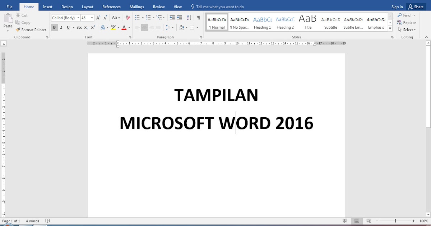Sort text alphabetically A-Z
The height and width of the screenshot is (226, 431).
189,18
